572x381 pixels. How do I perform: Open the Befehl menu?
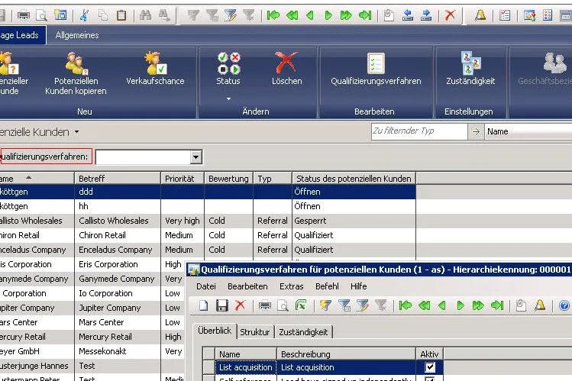point(327,286)
